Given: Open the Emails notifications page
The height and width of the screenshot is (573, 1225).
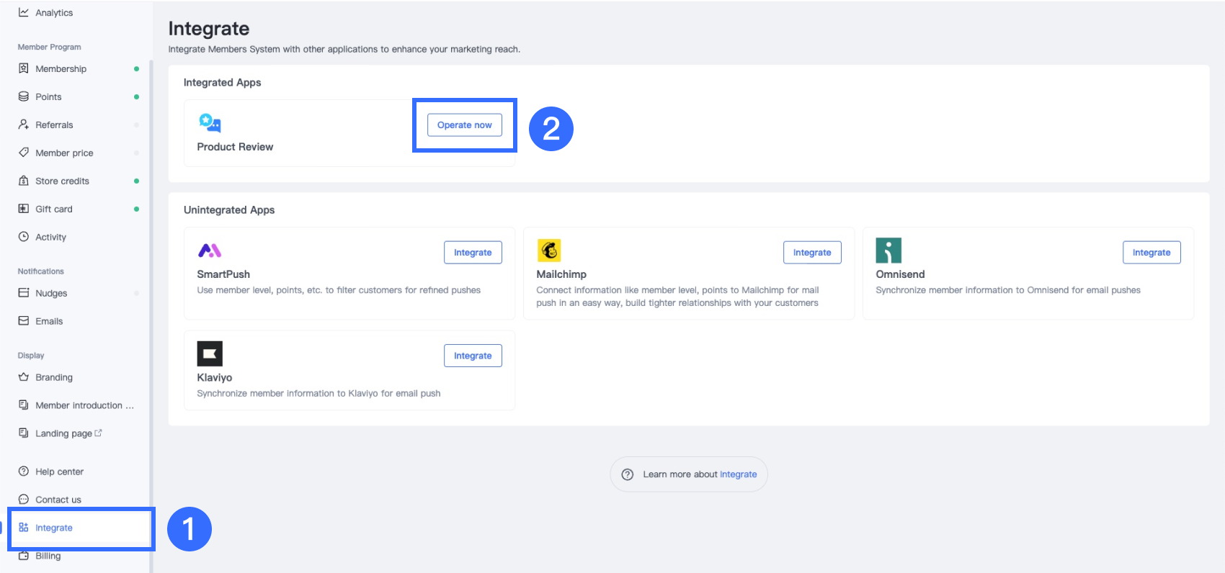Looking at the screenshot, I should coord(49,322).
